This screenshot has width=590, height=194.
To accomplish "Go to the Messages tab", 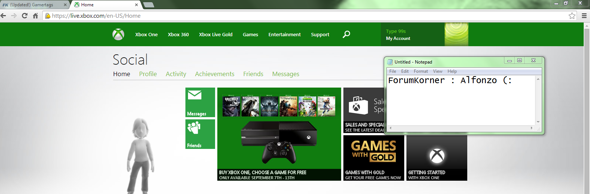I will [286, 74].
